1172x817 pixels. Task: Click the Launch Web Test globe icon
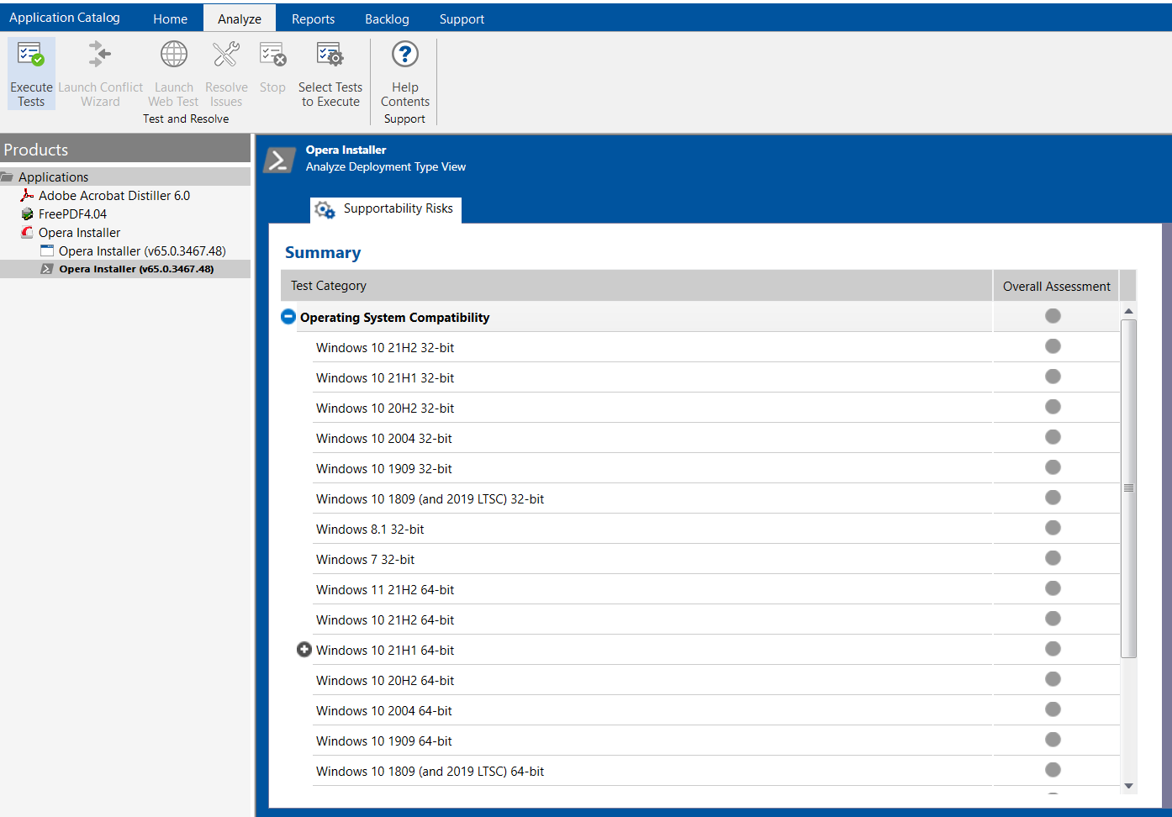(174, 56)
